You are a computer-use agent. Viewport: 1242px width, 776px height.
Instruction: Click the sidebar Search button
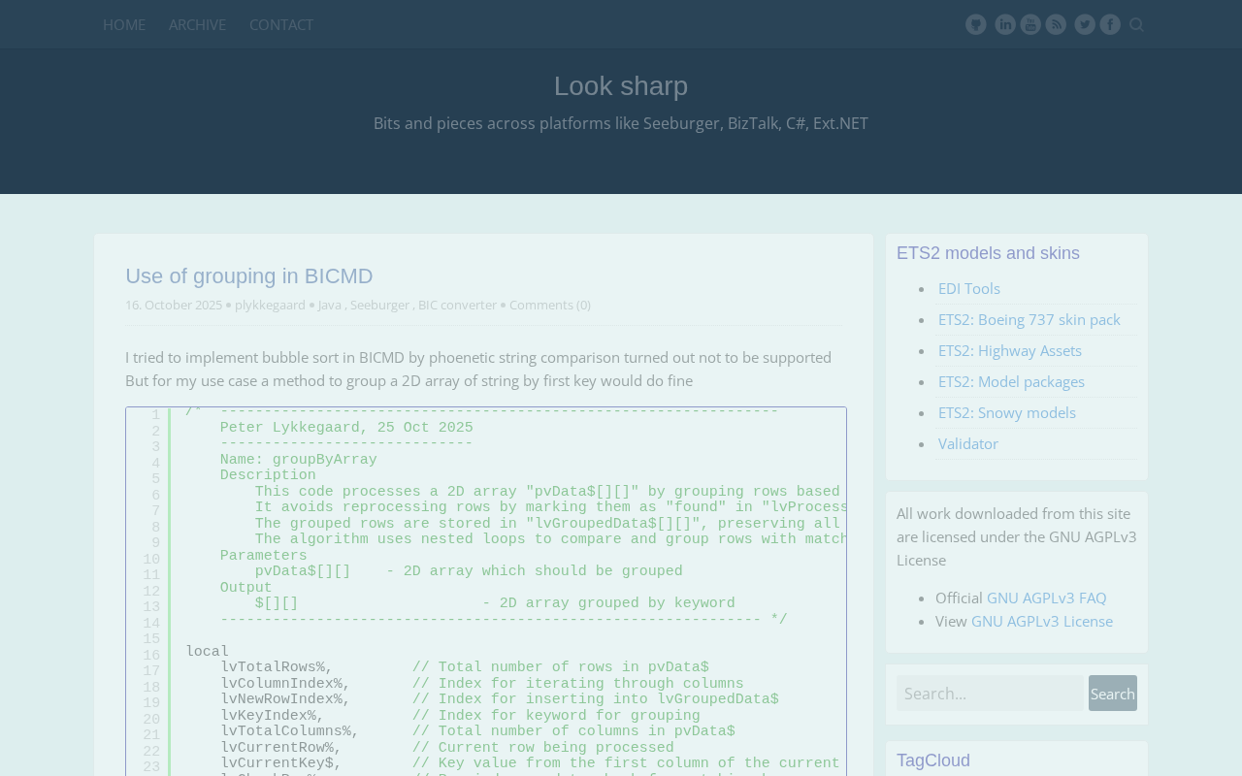point(1113,694)
